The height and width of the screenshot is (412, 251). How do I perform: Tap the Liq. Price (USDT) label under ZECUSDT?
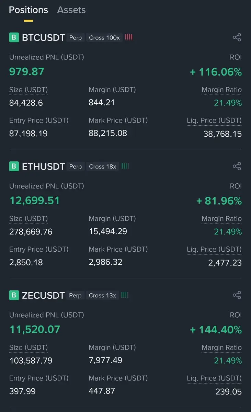pyautogui.click(x=214, y=378)
